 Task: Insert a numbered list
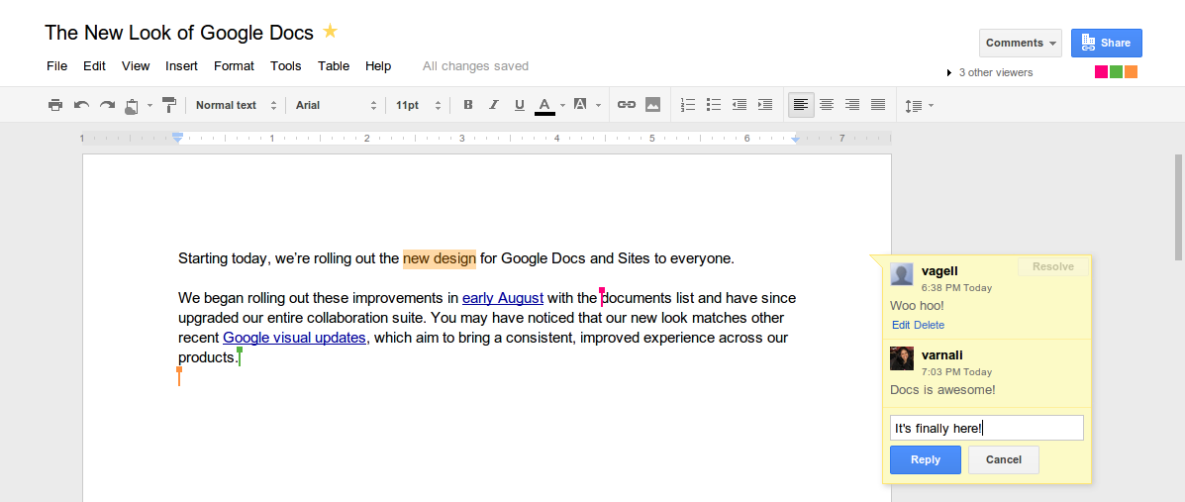point(688,105)
